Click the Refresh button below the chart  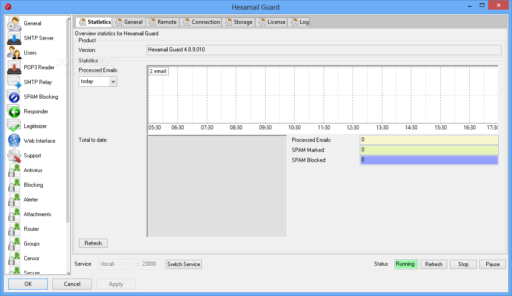click(x=93, y=243)
